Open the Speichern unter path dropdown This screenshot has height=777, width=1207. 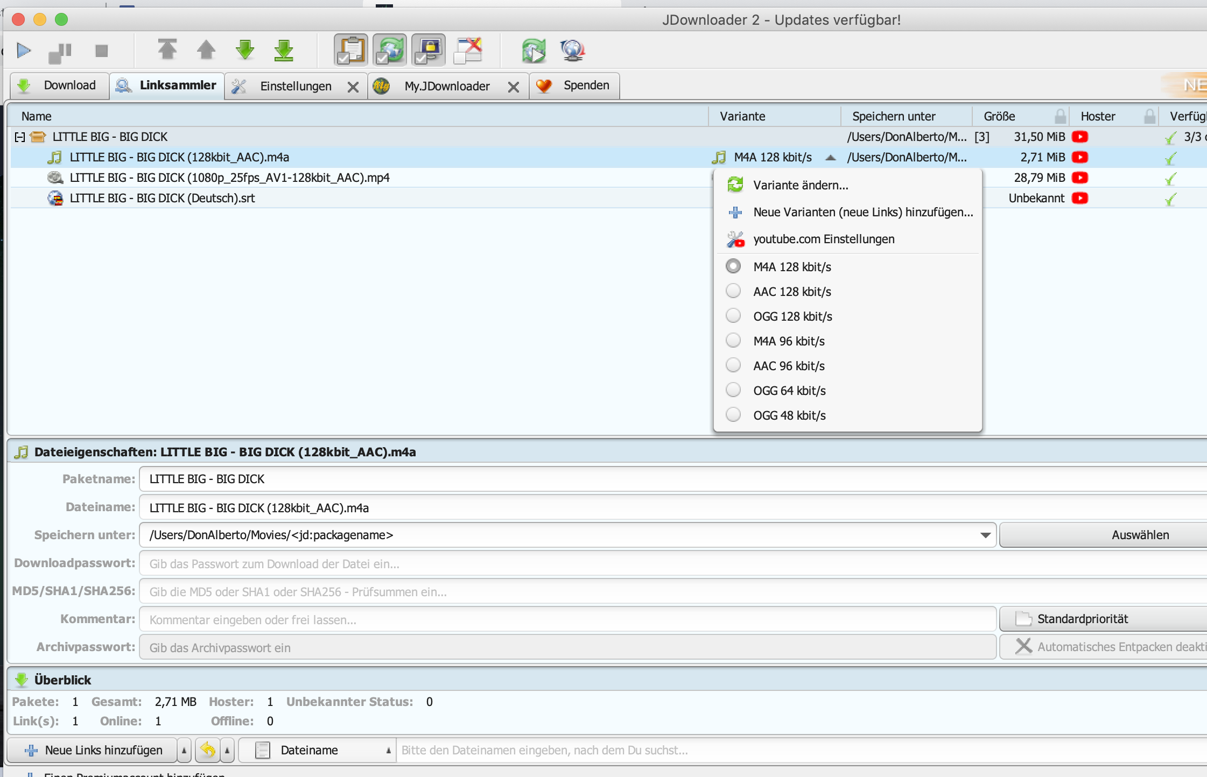(985, 535)
